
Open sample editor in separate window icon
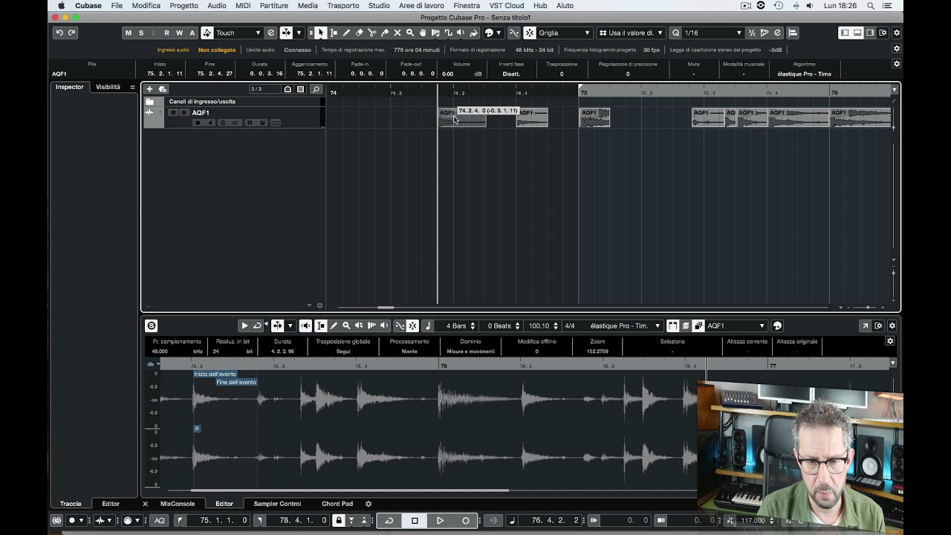pyautogui.click(x=865, y=325)
